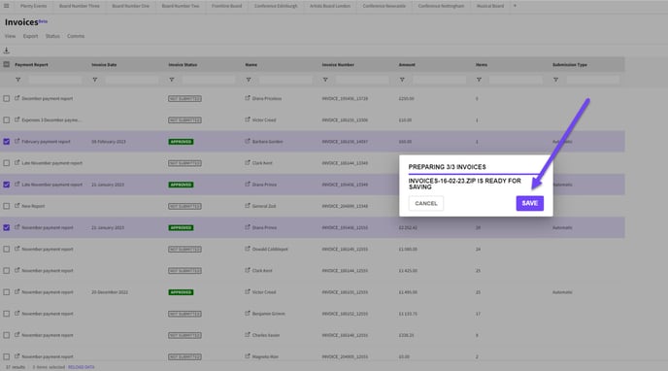Open the Invoice Number column filter
Image resolution: width=668 pixels, height=371 pixels.
[x=325, y=80]
